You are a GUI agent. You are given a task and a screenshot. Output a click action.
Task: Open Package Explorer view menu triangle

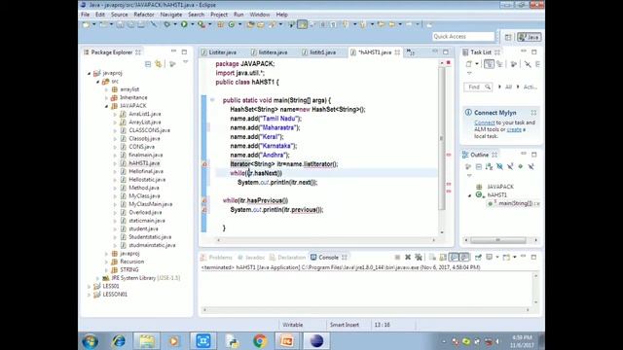185,62
